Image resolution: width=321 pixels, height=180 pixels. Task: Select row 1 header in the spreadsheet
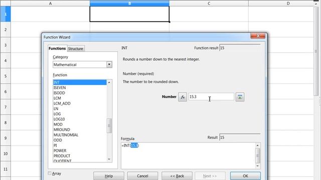click(6, 14)
